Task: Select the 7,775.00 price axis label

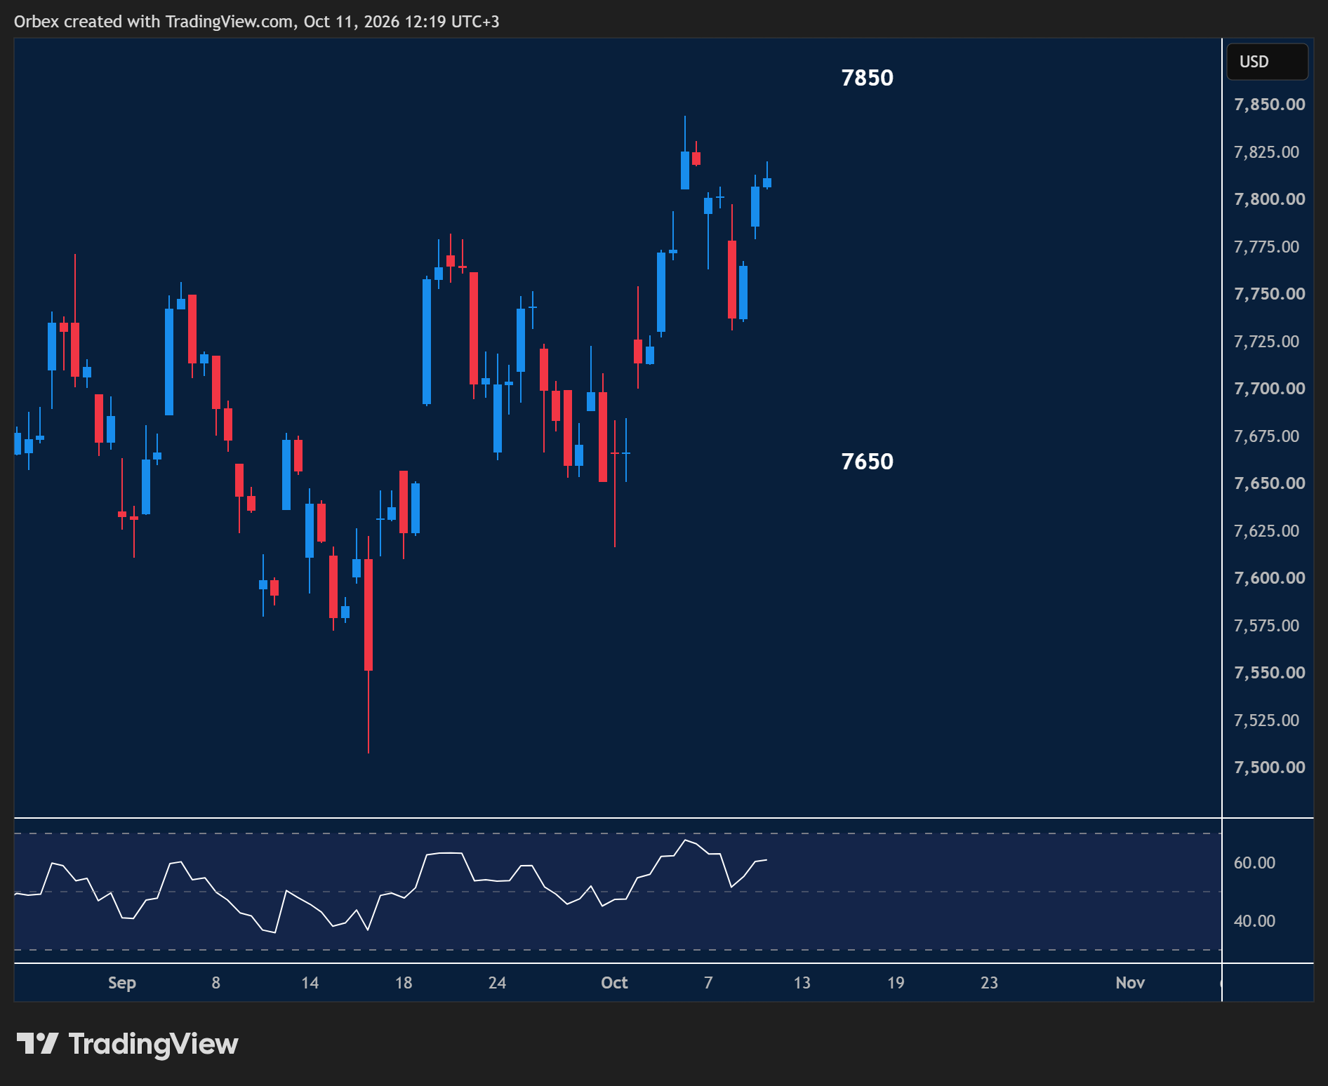Action: pos(1266,247)
